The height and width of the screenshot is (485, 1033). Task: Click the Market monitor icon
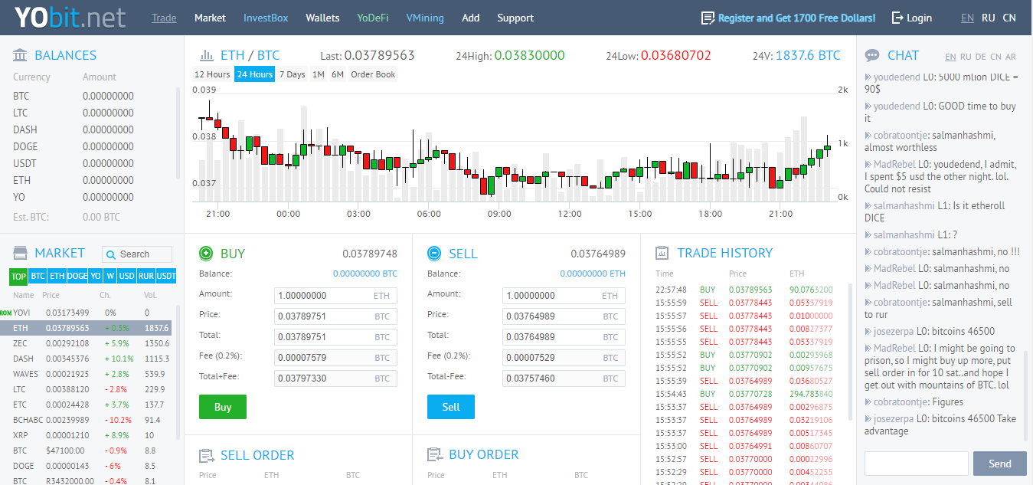click(21, 253)
